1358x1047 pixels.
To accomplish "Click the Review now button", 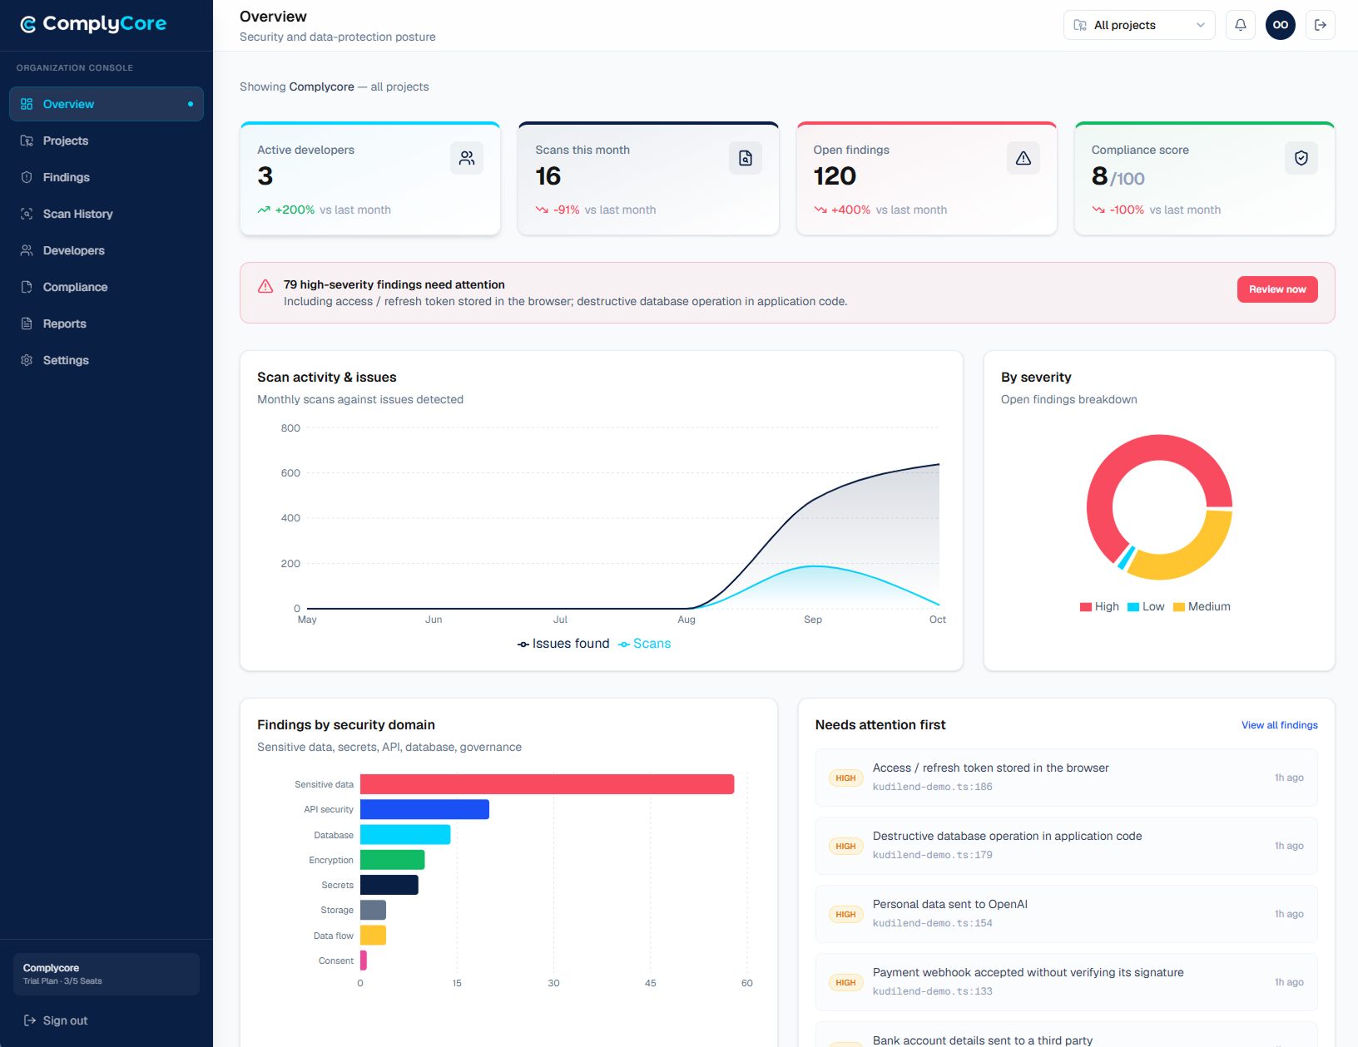I will [x=1277, y=289].
